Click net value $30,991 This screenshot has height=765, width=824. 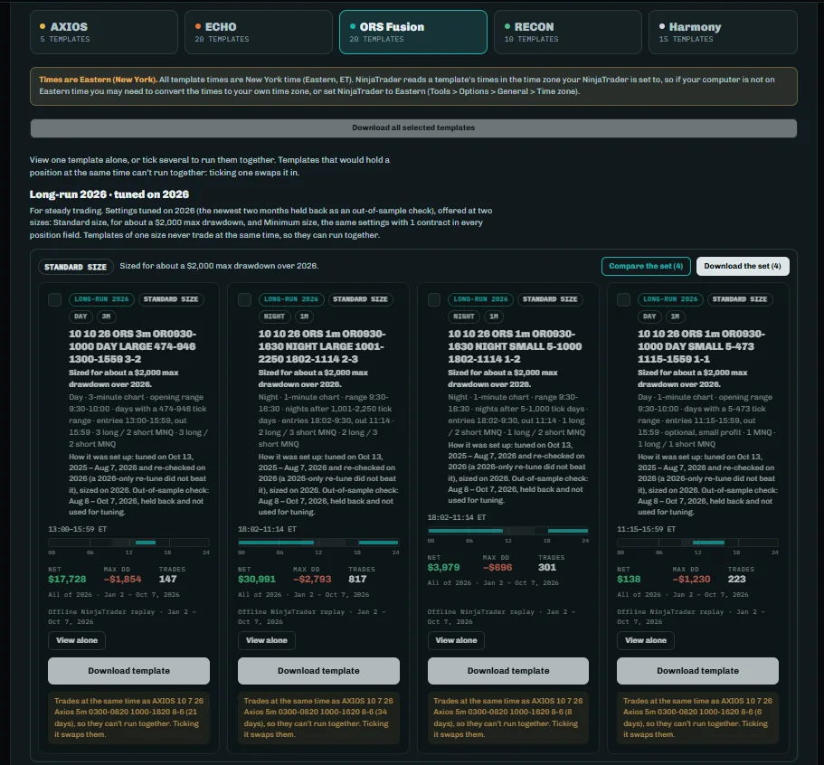coord(257,579)
